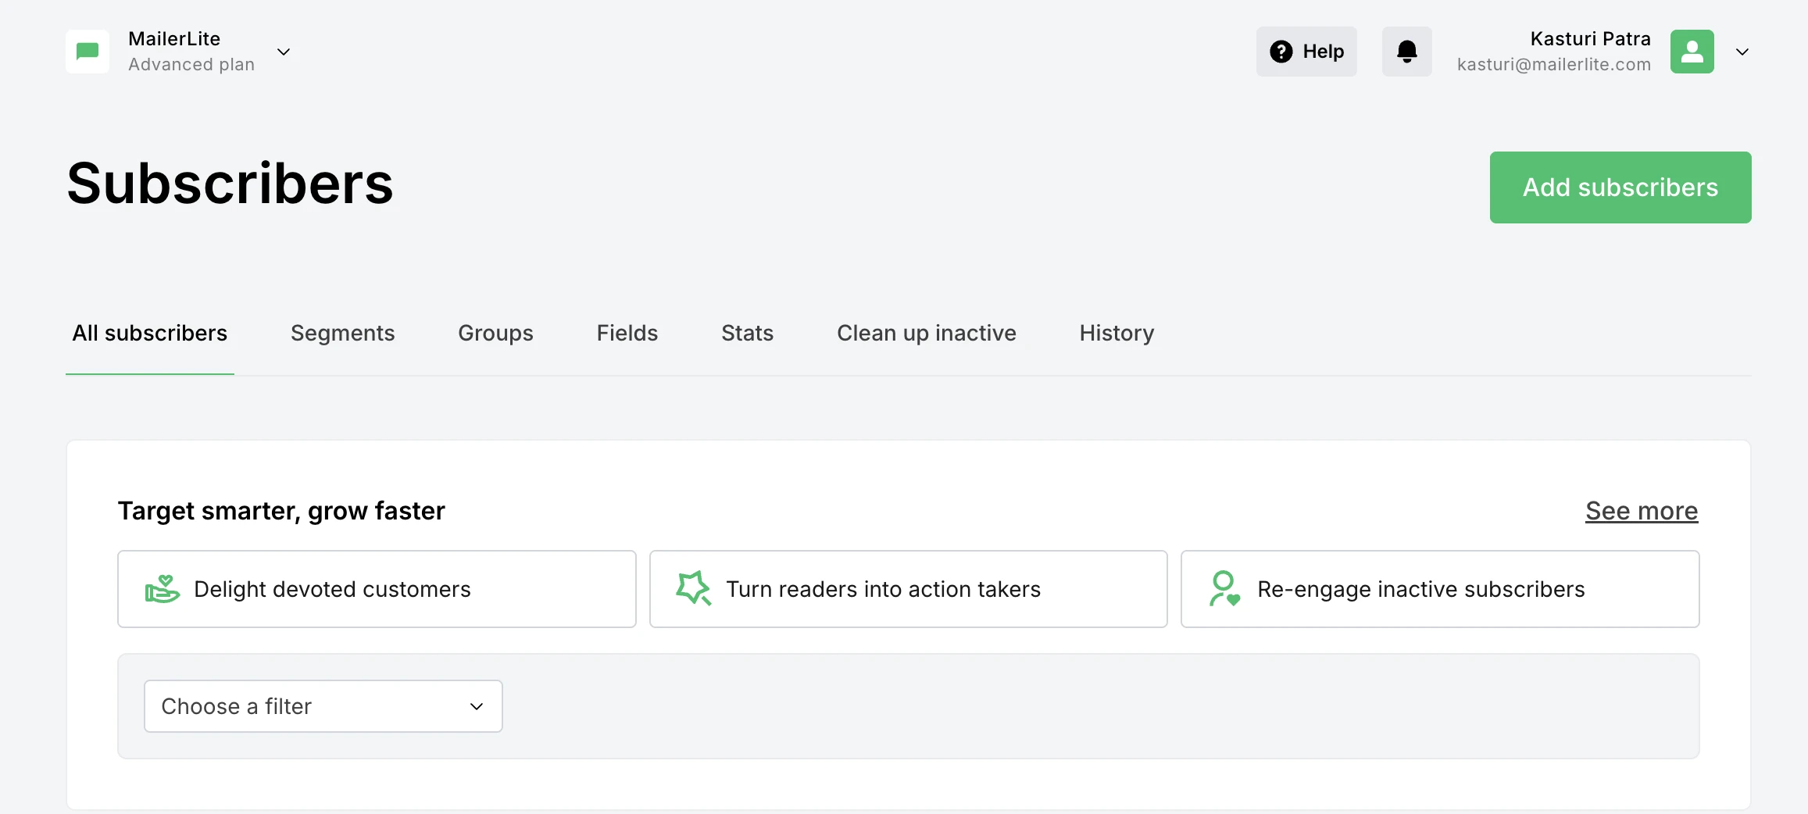The image size is (1808, 814).
Task: Click the Add subscribers button
Action: click(1620, 187)
